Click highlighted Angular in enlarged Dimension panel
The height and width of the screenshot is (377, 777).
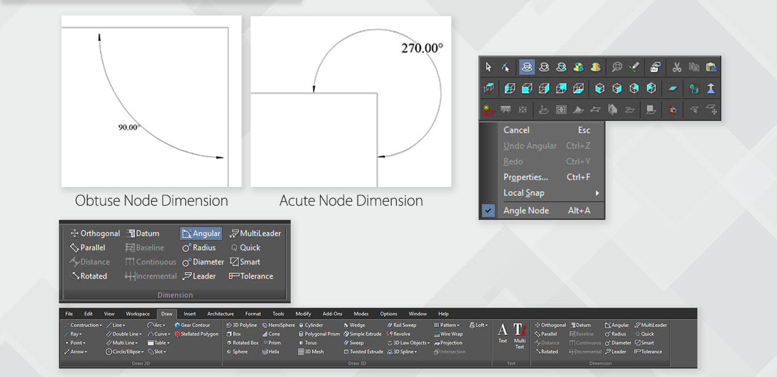coord(201,233)
